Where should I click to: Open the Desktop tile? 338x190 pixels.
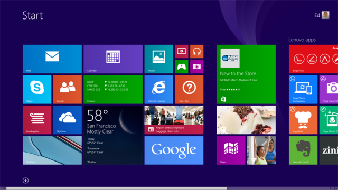coord(52,150)
